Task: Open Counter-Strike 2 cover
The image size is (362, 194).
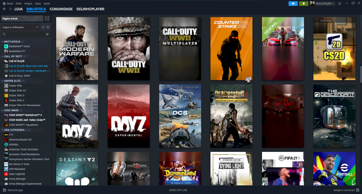Action: [x=231, y=48]
